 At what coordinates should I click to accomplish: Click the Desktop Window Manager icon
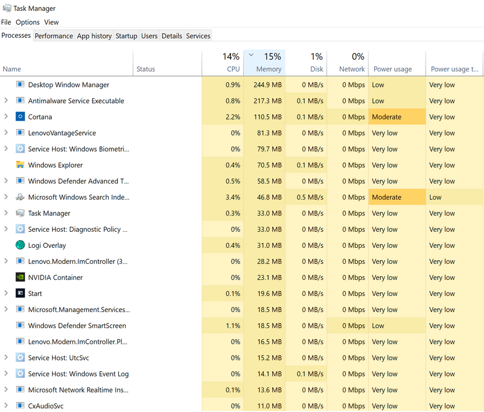tap(20, 85)
